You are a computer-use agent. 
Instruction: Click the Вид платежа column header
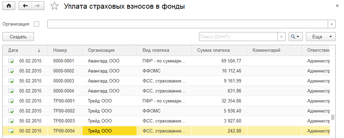coord(156,50)
